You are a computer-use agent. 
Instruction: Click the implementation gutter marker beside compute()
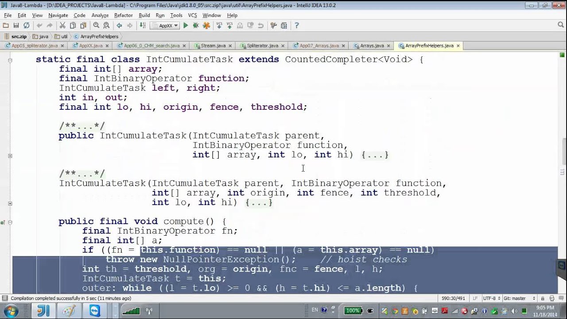tap(3, 222)
